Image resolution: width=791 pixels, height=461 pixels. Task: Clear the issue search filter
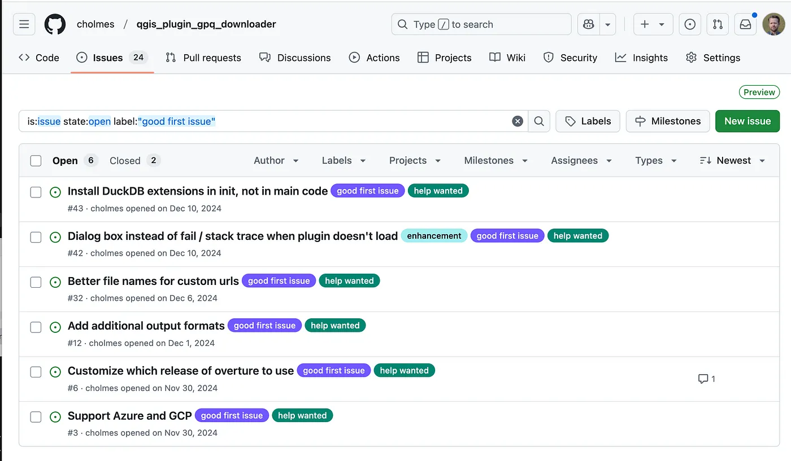[517, 121]
